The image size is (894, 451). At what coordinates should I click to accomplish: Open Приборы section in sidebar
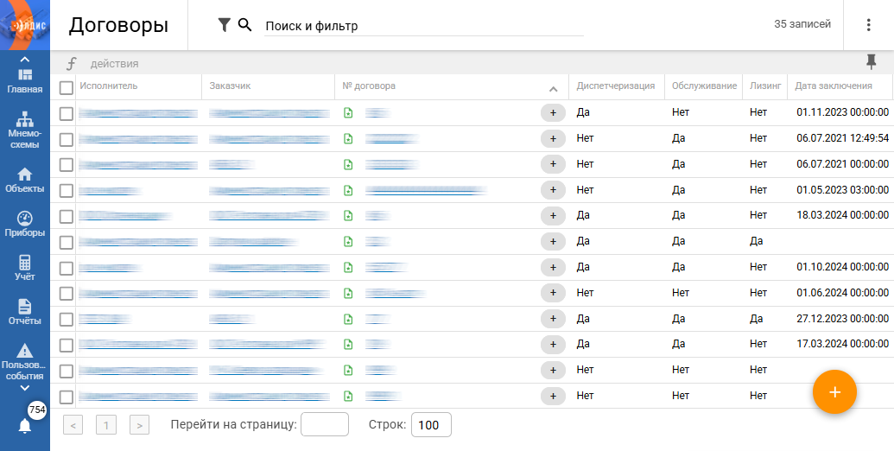pos(25,224)
